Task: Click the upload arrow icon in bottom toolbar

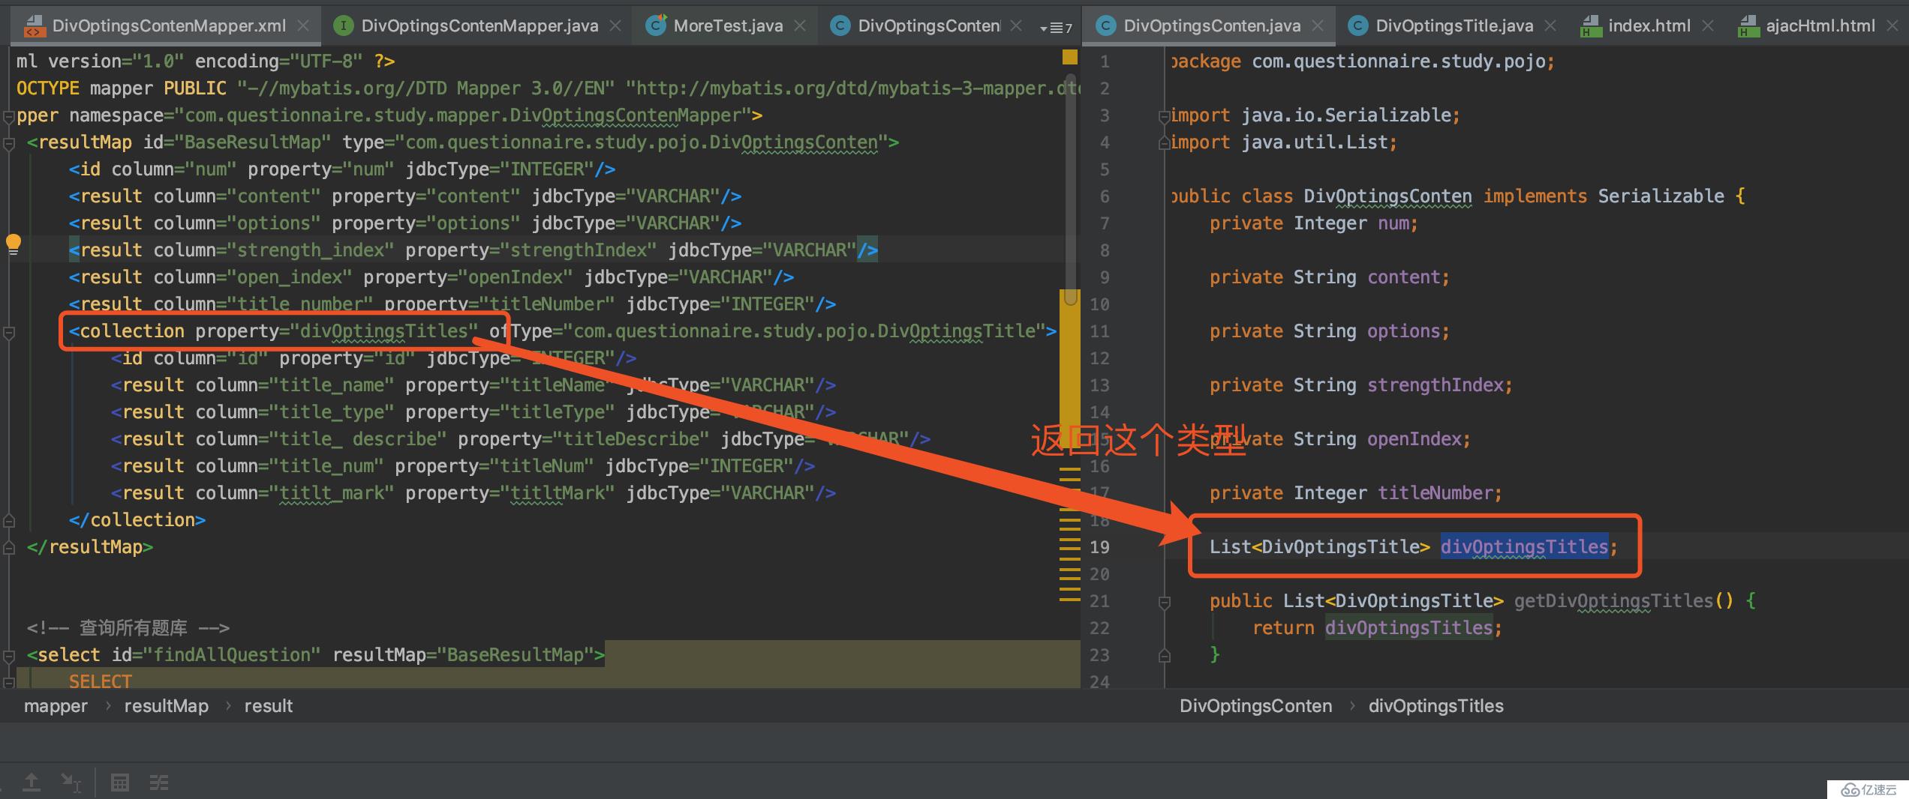Action: [x=32, y=782]
